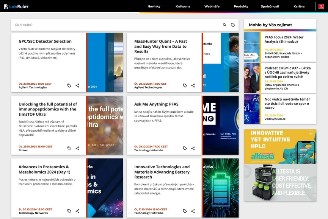
Task: Click PFAS Focus 2024 sidebar thumbnail
Action: tap(252, 47)
